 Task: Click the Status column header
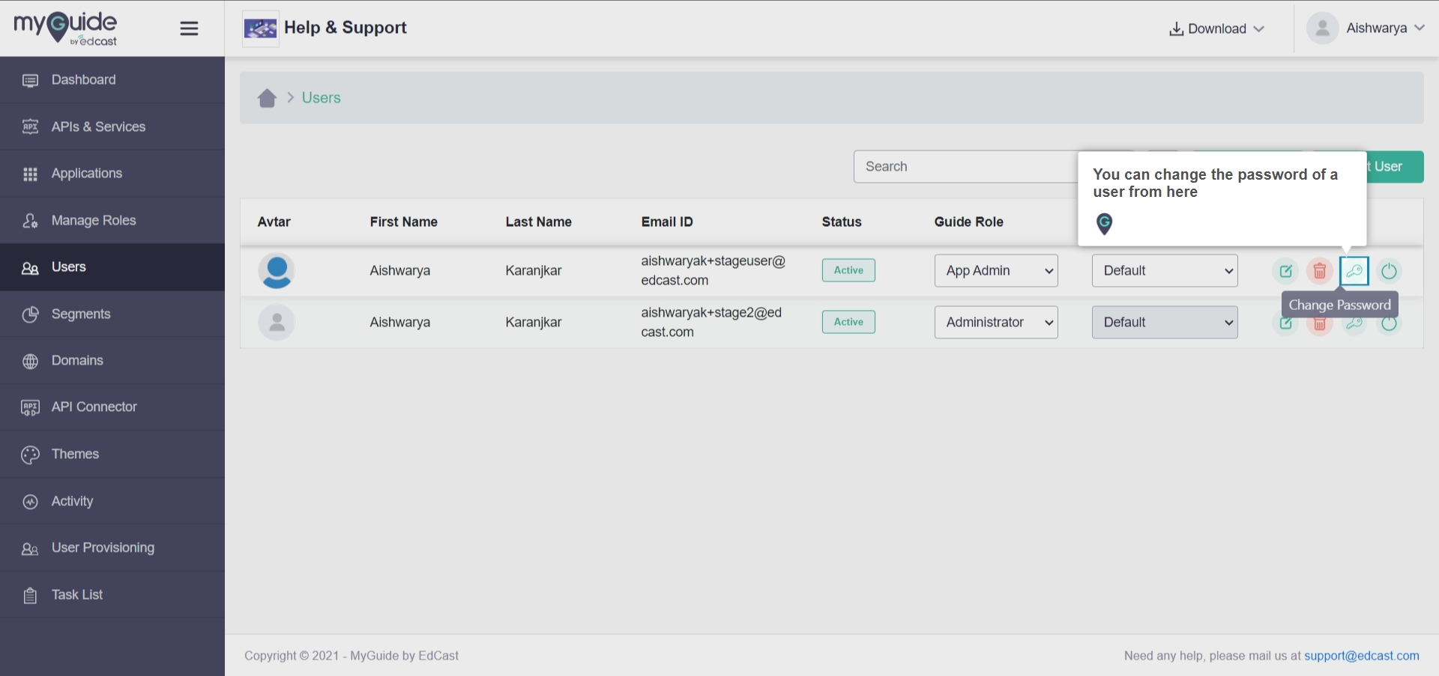click(842, 222)
